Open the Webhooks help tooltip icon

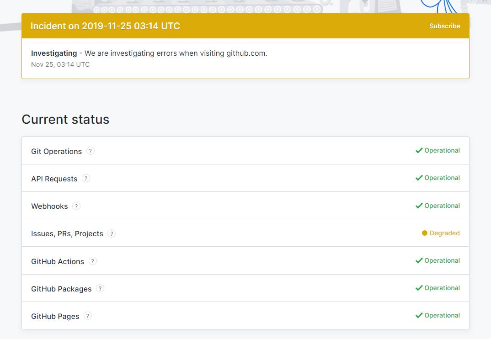pyautogui.click(x=76, y=206)
